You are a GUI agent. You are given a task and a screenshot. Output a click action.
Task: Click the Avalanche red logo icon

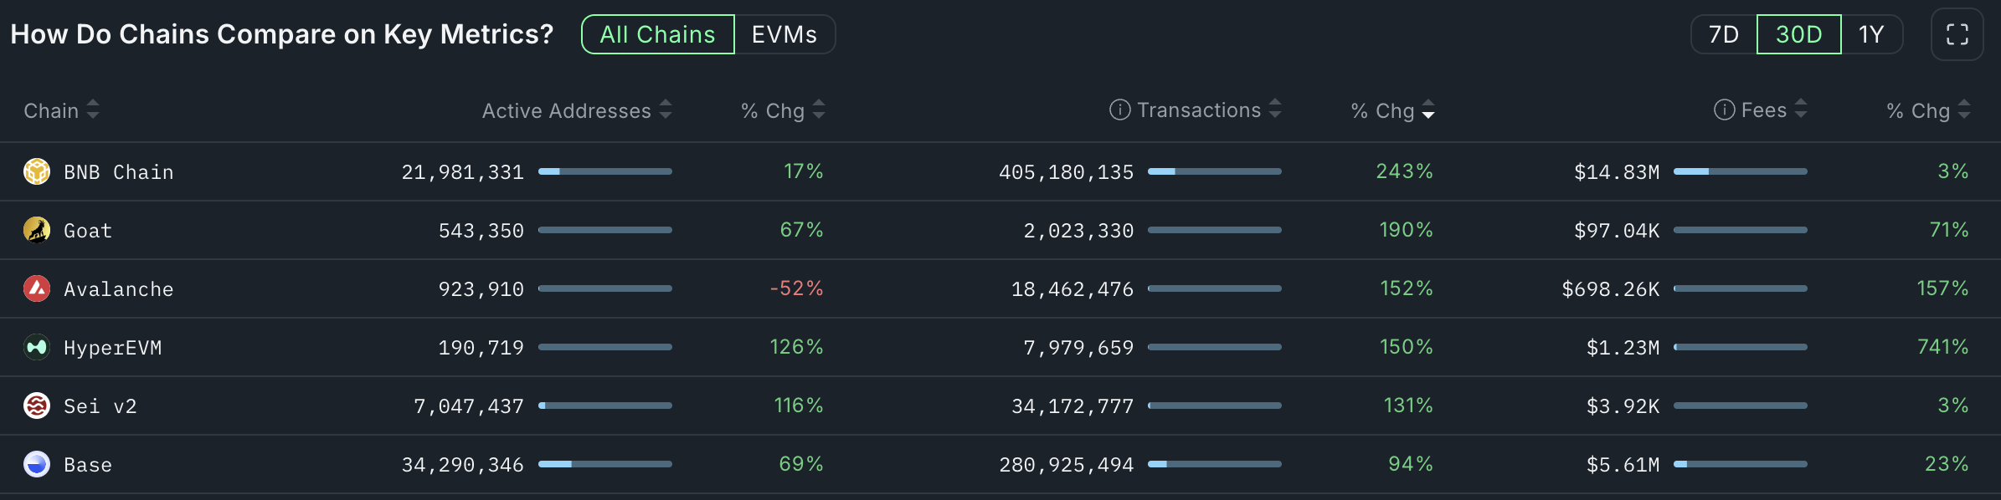click(x=37, y=288)
